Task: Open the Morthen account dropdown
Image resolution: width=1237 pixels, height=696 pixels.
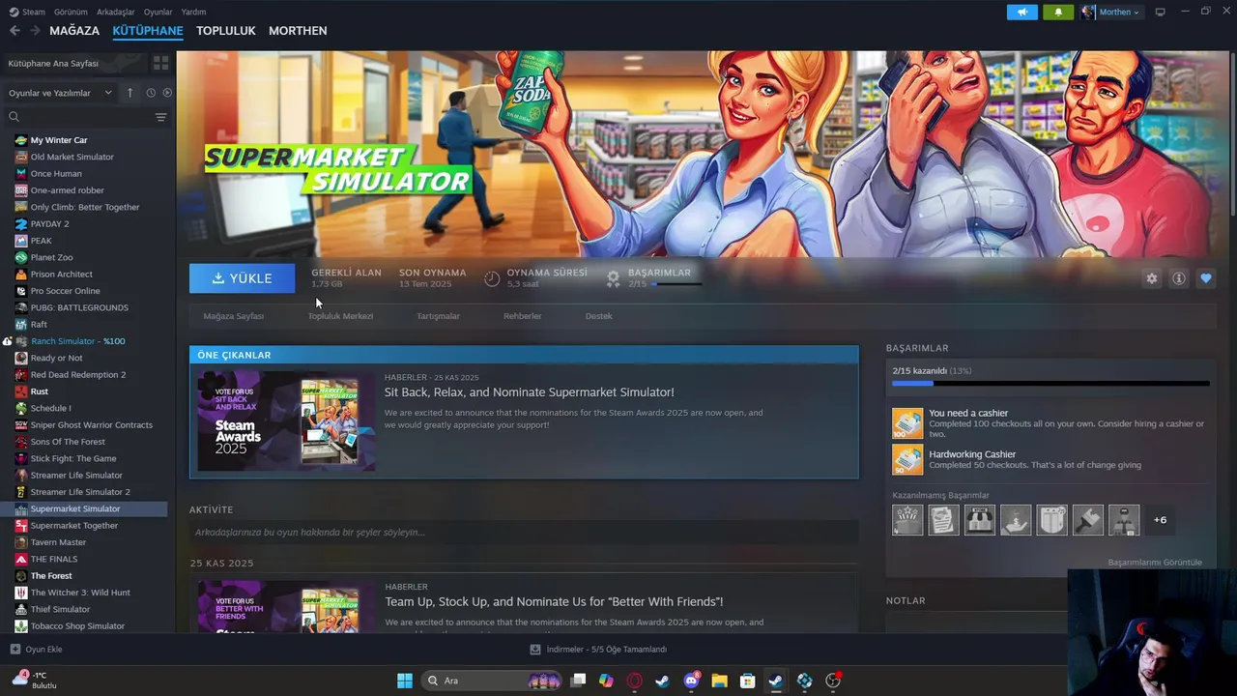Action: pos(1111,12)
